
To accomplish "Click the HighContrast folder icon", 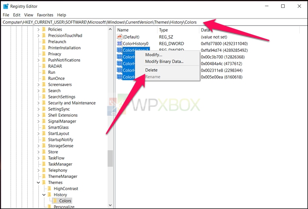I will tap(49, 189).
